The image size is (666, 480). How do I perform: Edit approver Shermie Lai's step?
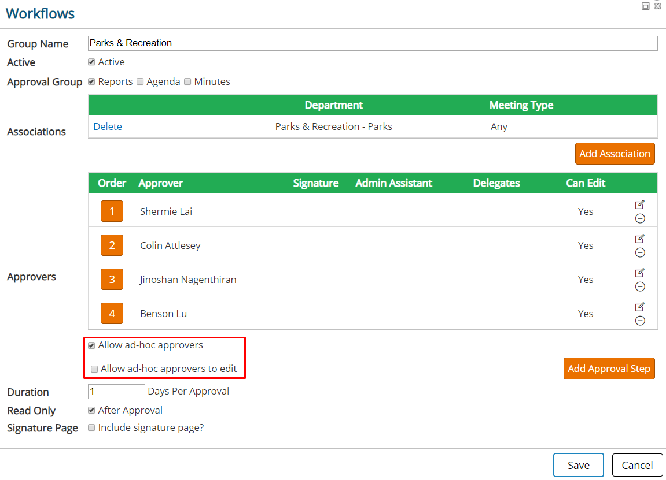639,205
